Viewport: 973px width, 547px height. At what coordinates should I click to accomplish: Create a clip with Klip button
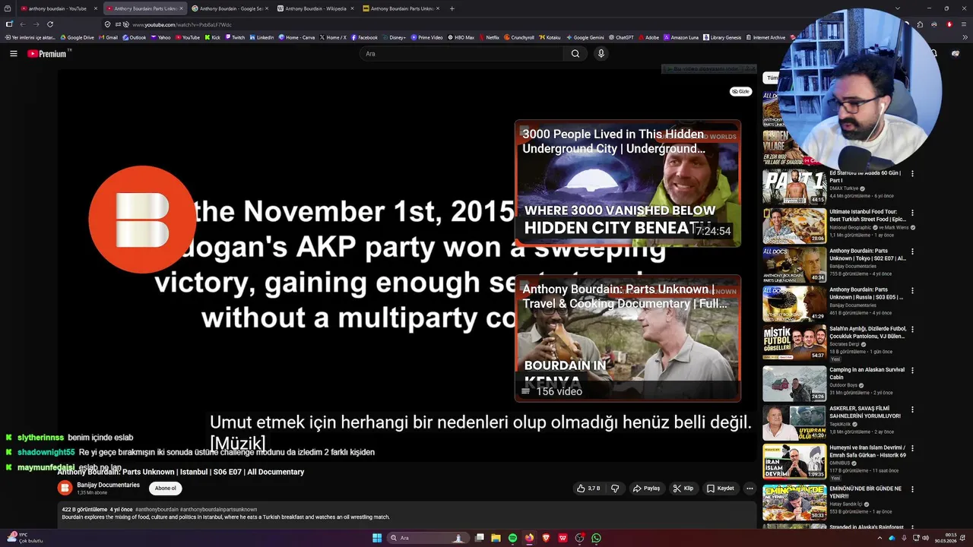[x=683, y=489]
